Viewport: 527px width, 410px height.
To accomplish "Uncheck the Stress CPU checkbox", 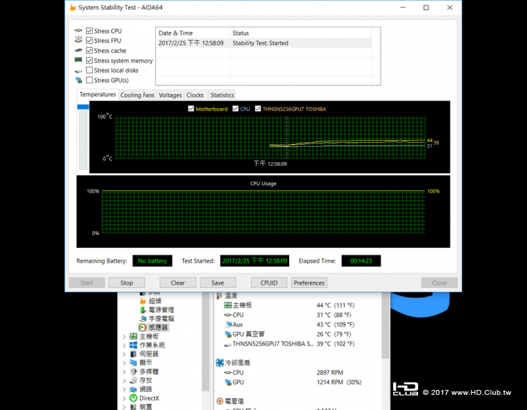I will click(89, 31).
